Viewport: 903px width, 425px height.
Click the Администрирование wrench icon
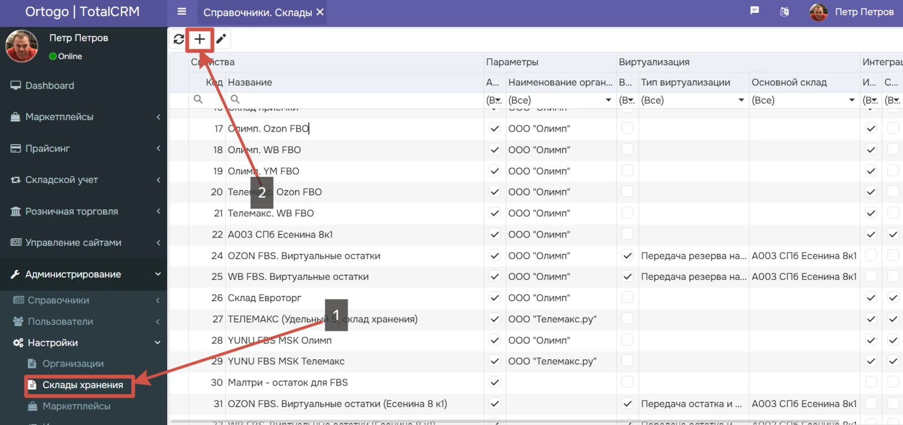coord(16,274)
